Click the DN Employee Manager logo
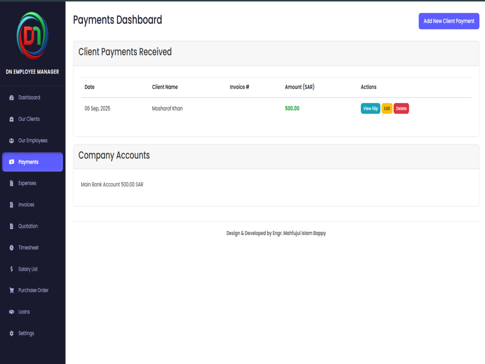Screen dimensions: 485x364 coord(32,35)
